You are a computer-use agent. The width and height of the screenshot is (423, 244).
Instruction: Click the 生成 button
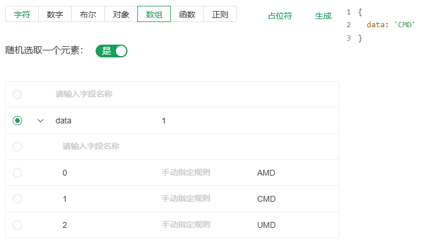coord(323,16)
